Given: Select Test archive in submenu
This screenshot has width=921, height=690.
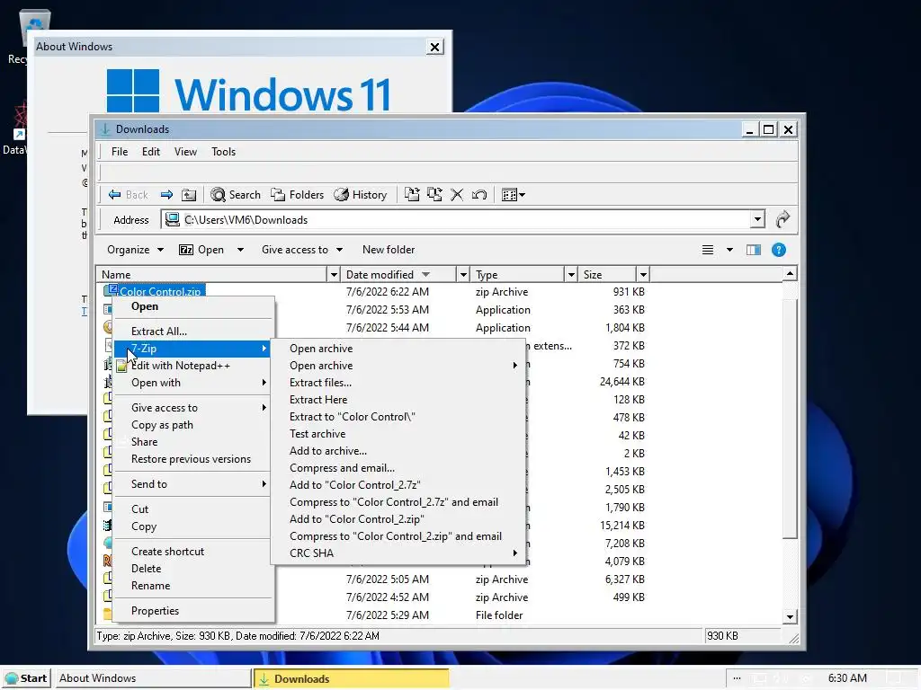Looking at the screenshot, I should [398, 434].
